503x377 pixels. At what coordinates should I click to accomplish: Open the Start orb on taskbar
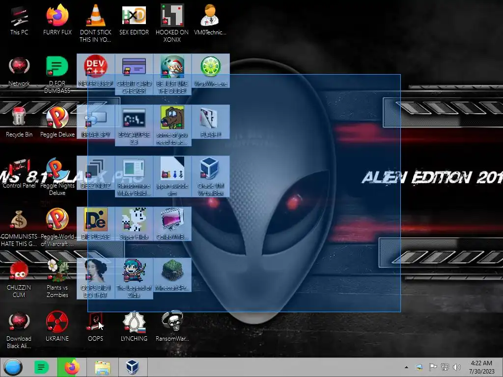pyautogui.click(x=13, y=367)
